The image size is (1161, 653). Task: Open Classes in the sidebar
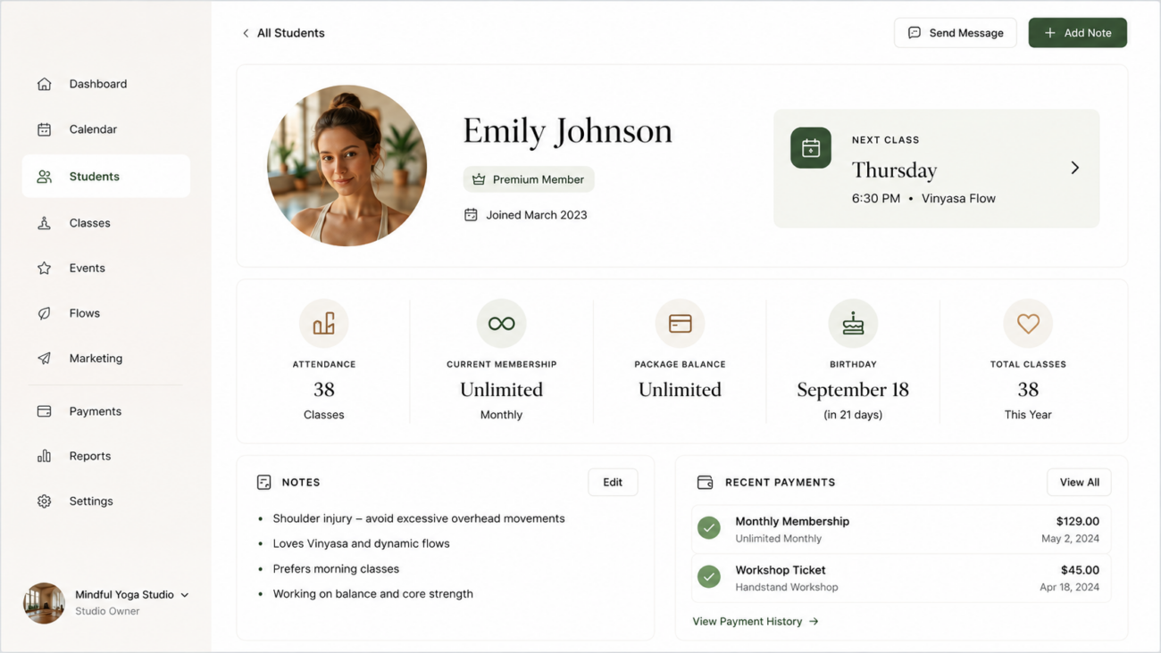(106, 223)
